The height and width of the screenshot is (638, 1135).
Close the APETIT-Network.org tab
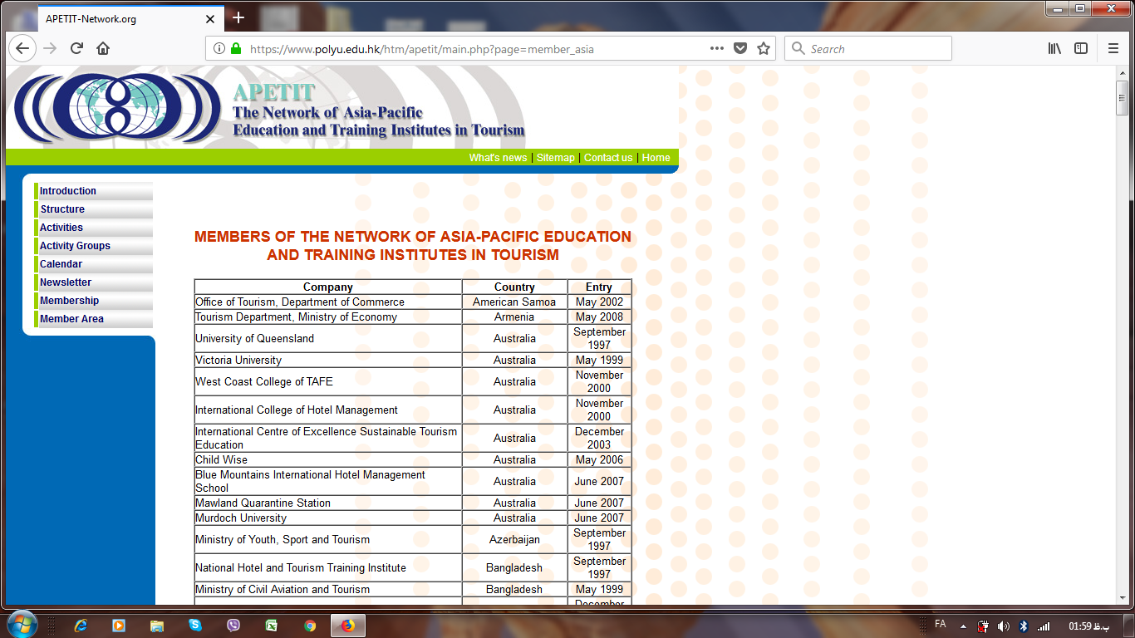click(209, 18)
